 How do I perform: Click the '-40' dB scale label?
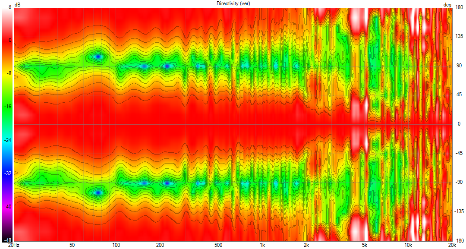pyautogui.click(x=8, y=207)
